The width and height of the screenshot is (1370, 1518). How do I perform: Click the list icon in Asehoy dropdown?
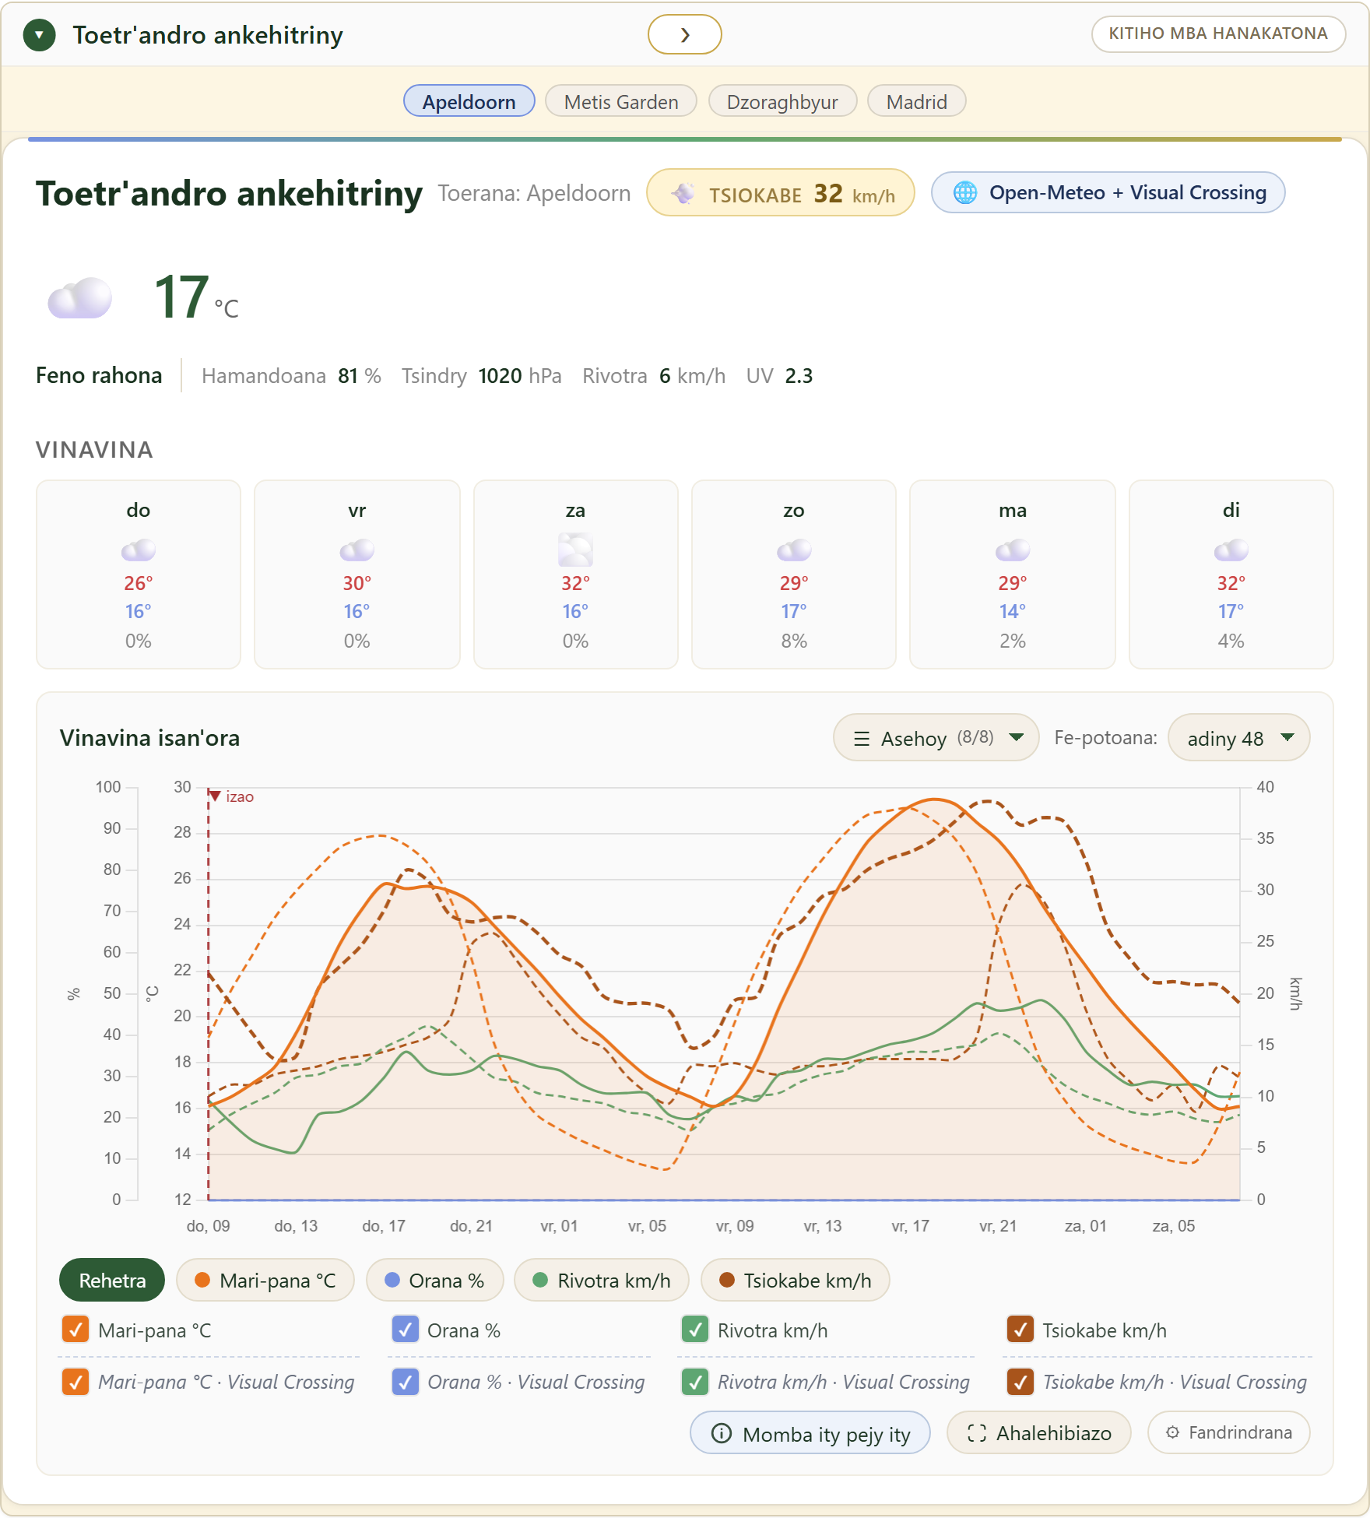pos(862,739)
